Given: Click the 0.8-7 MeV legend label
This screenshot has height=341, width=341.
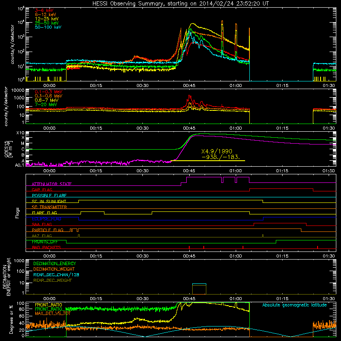Looking at the screenshot, I should pos(46,100).
